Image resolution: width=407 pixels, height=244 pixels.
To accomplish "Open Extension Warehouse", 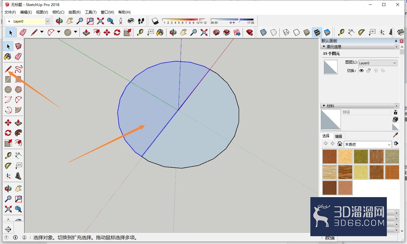I will [x=226, y=32].
